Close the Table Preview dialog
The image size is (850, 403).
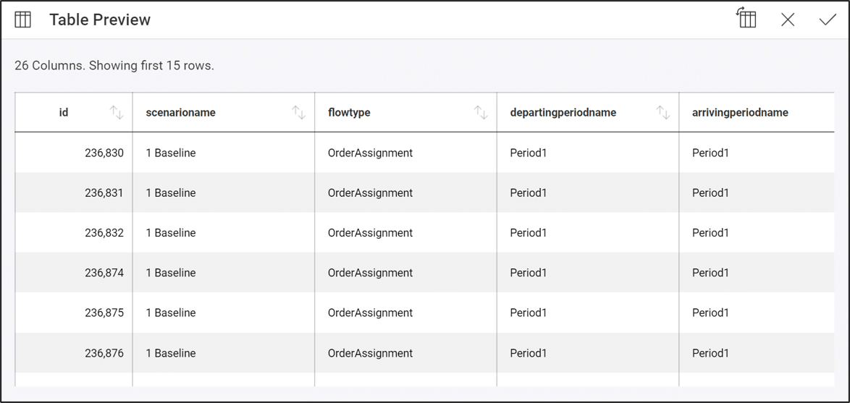[x=788, y=20]
